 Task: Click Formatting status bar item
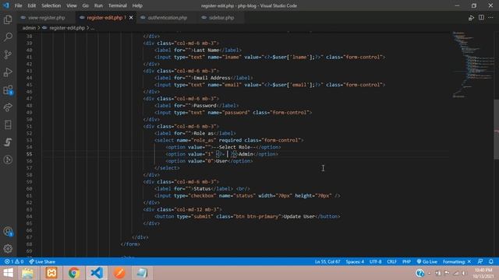(457, 261)
